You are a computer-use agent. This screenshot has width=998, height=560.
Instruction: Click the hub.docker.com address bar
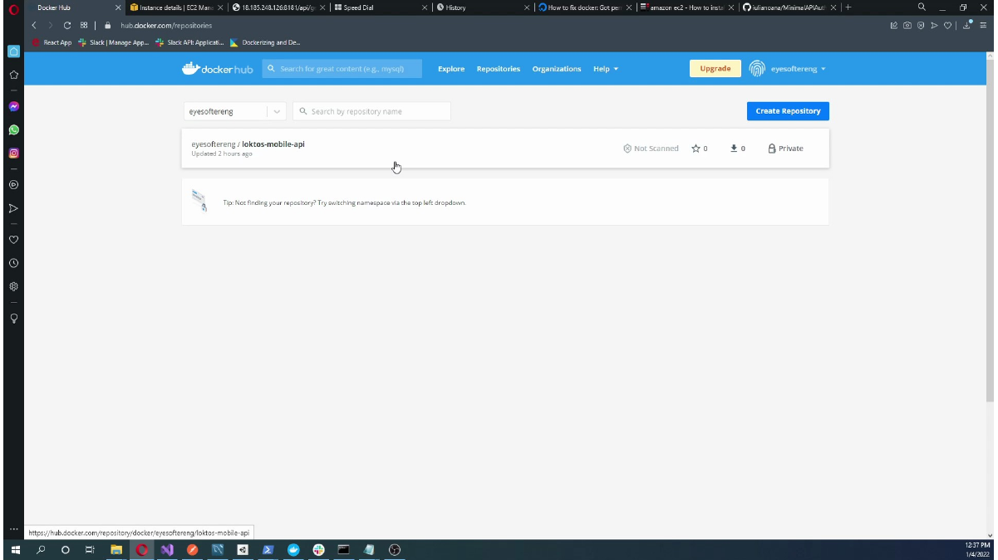(x=166, y=26)
